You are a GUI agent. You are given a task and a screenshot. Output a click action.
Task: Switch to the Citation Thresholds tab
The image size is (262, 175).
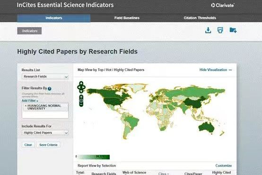point(200,18)
